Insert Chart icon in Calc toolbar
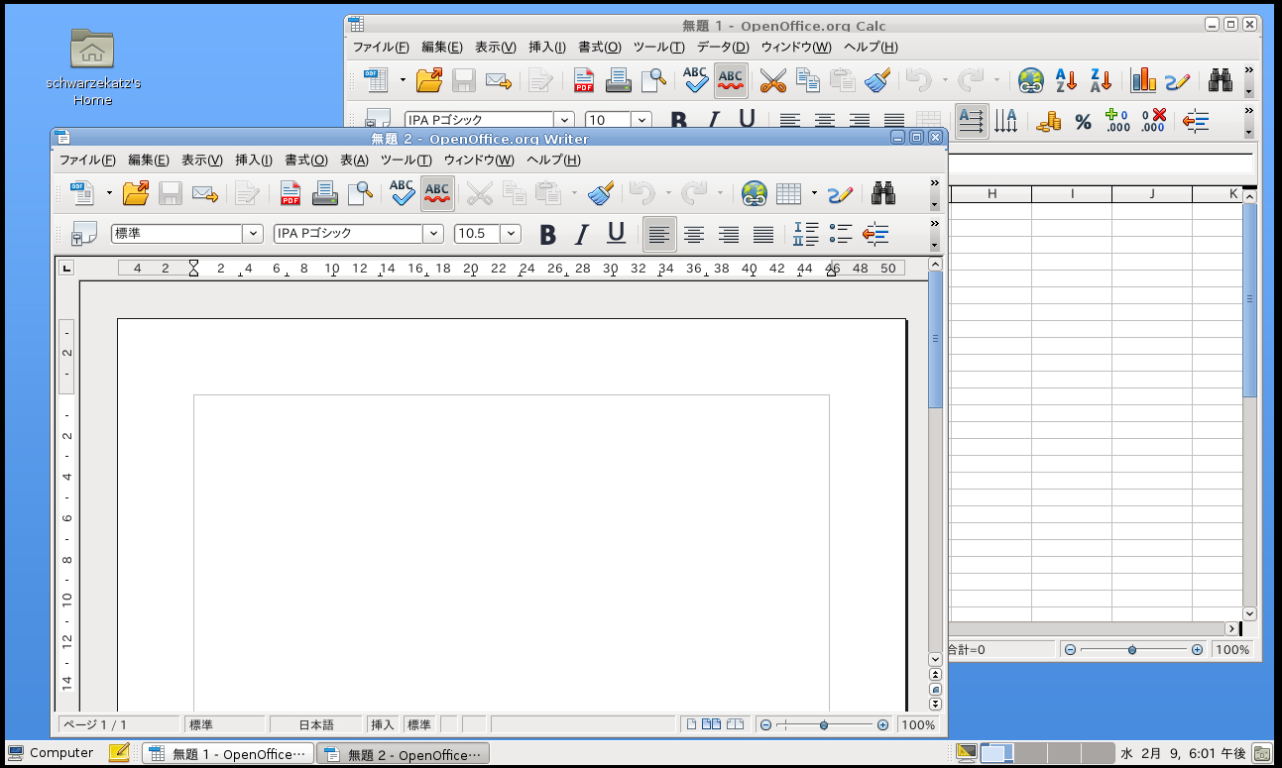This screenshot has height=768, width=1282. point(1143,79)
